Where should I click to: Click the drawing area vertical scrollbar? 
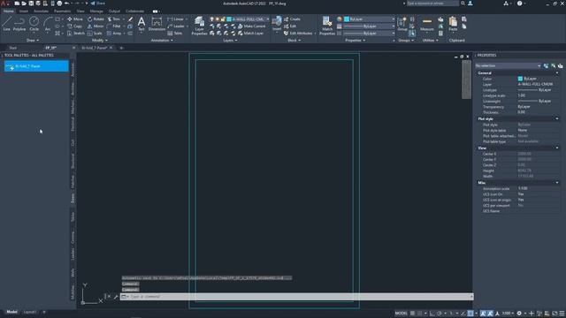(x=466, y=79)
